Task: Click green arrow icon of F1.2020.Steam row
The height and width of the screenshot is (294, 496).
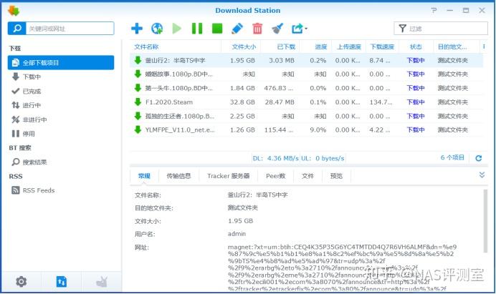Action: coord(138,102)
